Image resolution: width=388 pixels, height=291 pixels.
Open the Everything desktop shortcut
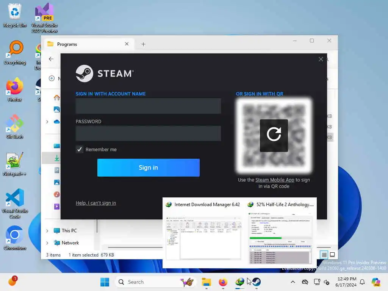pyautogui.click(x=15, y=52)
